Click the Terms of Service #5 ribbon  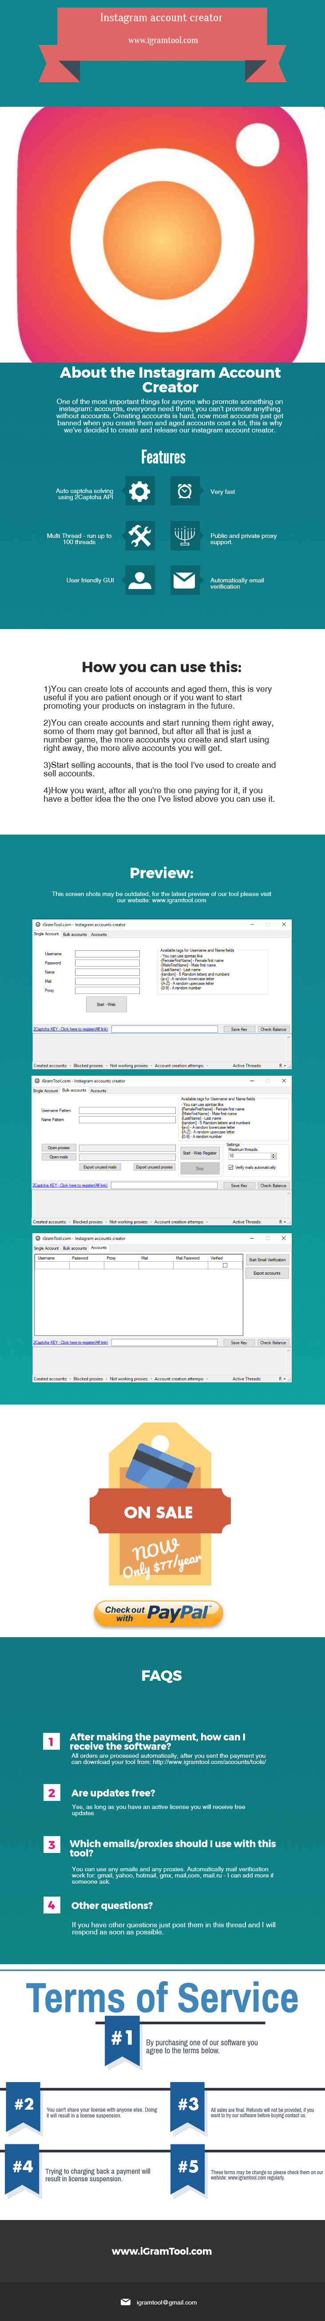pos(188,2169)
